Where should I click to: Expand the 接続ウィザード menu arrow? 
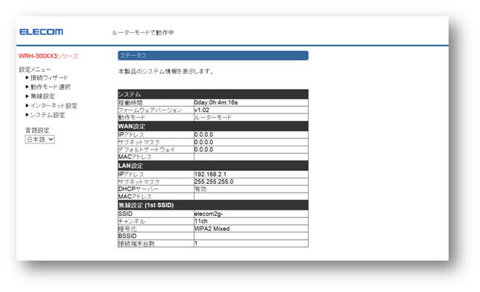(x=27, y=78)
